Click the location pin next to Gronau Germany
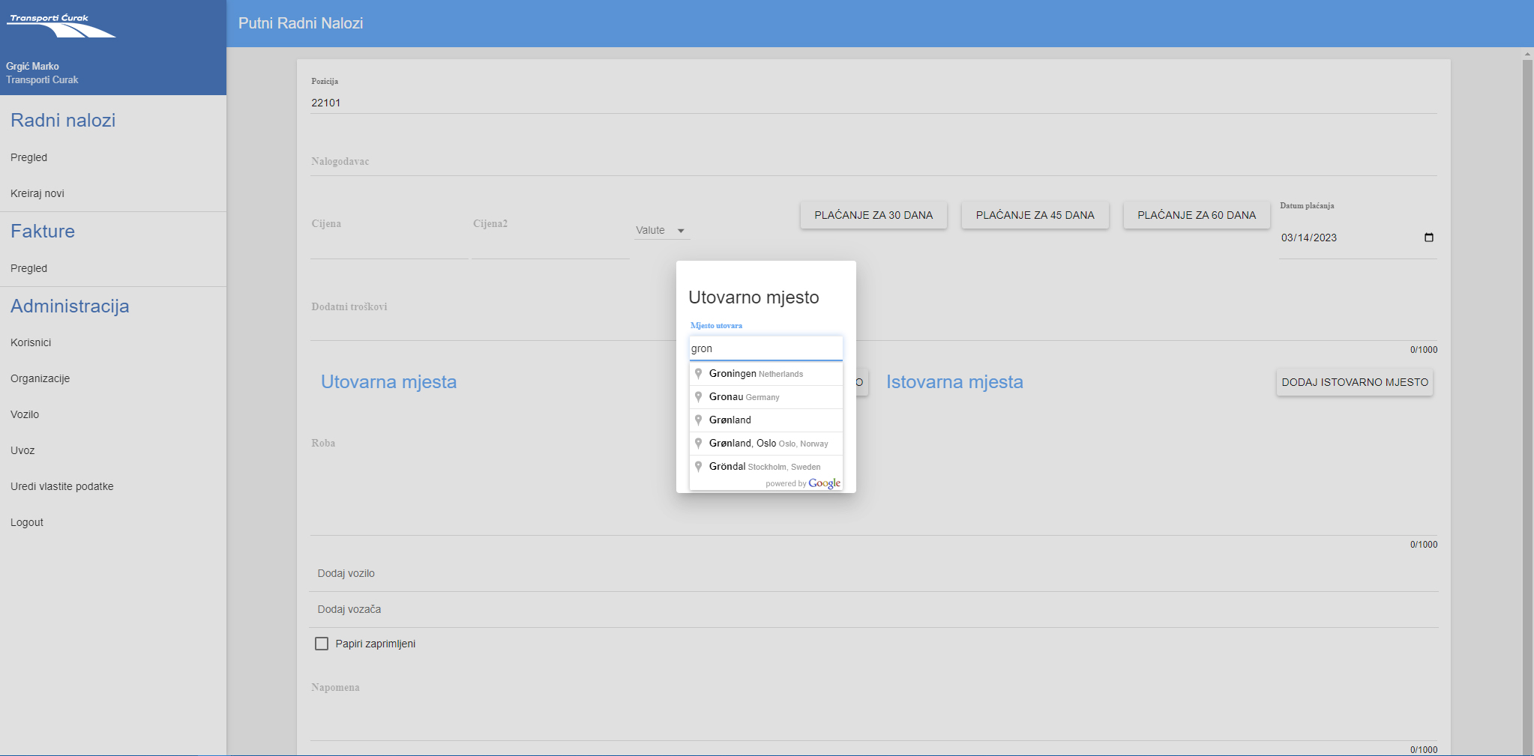Viewport: 1534px width, 756px height. (x=699, y=396)
